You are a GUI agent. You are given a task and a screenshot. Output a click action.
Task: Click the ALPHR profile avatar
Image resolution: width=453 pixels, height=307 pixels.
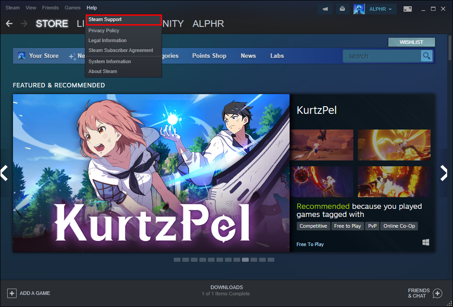point(359,9)
